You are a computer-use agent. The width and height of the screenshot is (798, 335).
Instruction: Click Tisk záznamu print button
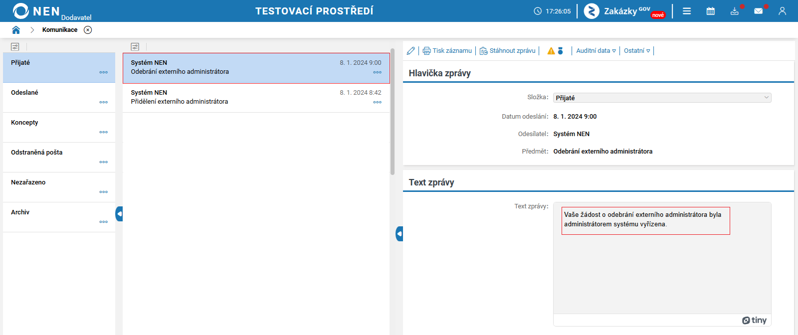pyautogui.click(x=447, y=51)
